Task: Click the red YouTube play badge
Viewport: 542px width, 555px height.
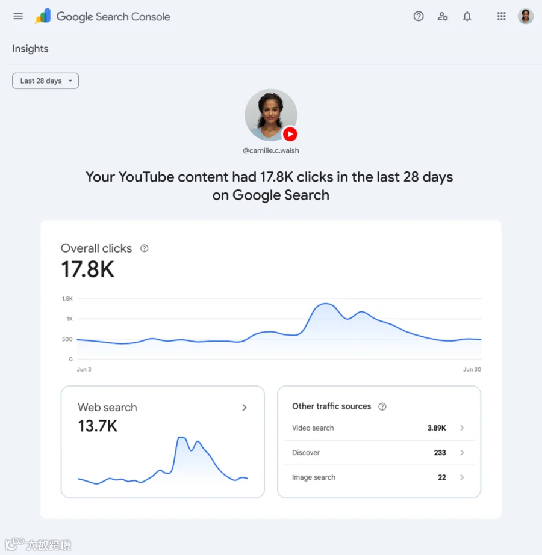Action: point(290,134)
